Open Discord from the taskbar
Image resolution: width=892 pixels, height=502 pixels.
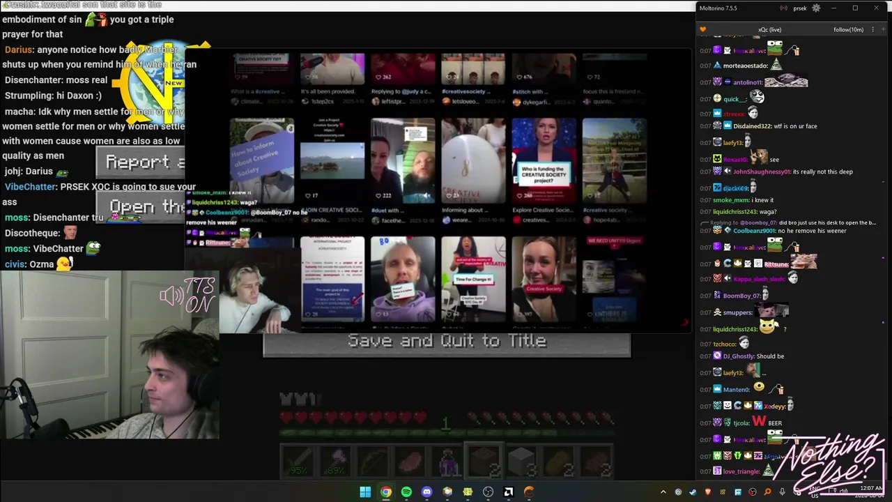coord(426,492)
